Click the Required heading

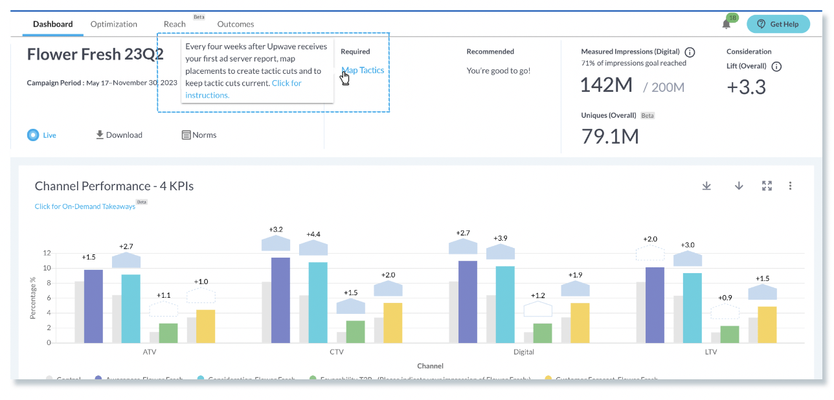355,51
